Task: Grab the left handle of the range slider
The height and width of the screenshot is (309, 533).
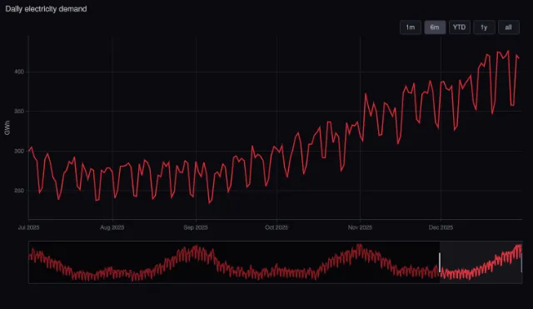Action: pos(440,262)
